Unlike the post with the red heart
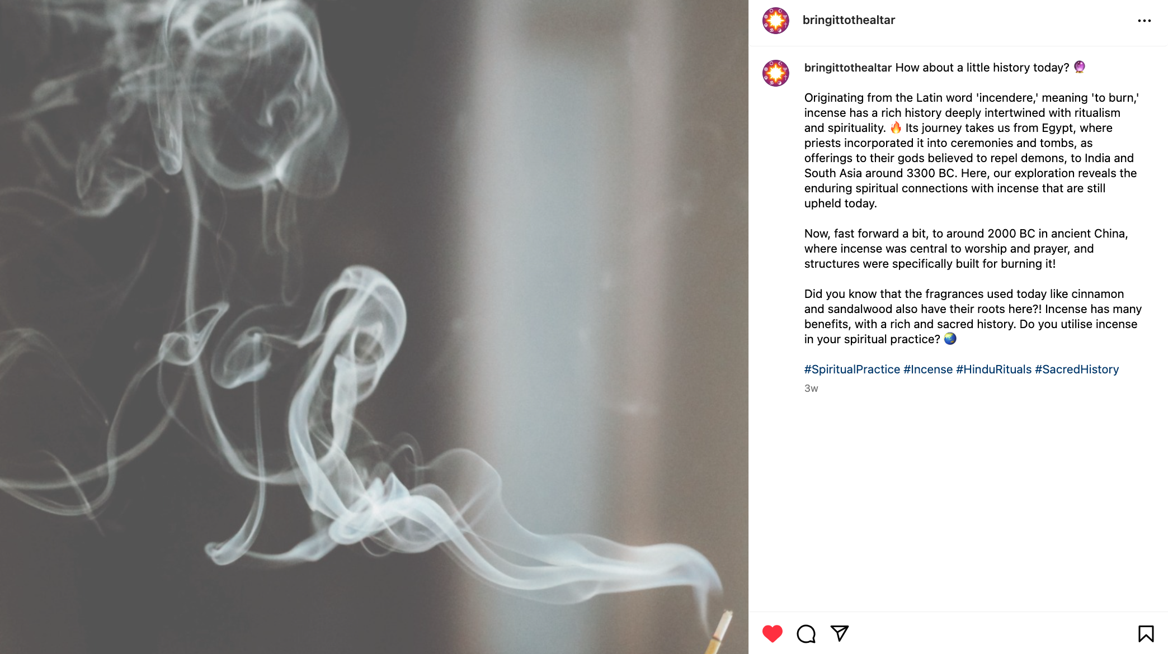The image size is (1168, 654). coord(773,633)
